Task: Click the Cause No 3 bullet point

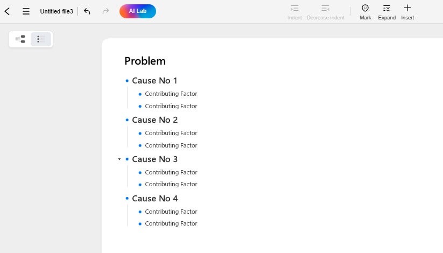Action: pyautogui.click(x=128, y=159)
